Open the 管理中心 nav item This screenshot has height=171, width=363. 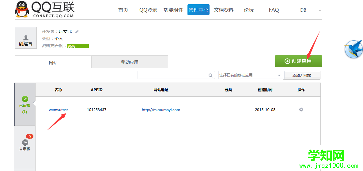click(x=199, y=10)
